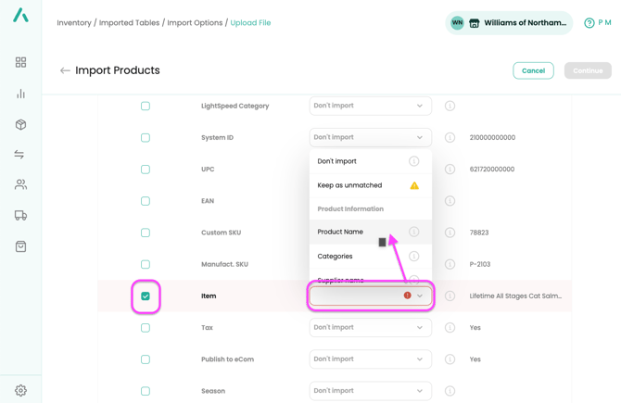Open the dashboard grid icon in sidebar
This screenshot has width=621, height=403.
(x=20, y=62)
